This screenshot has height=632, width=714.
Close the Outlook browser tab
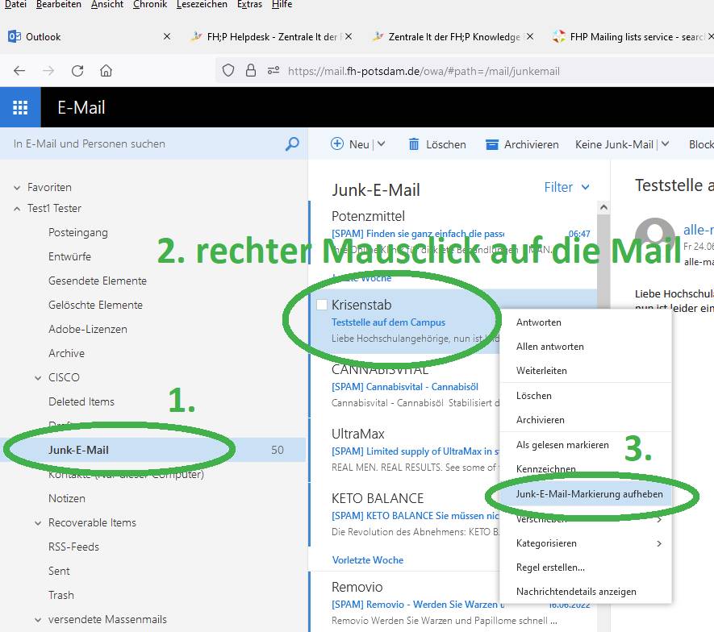click(167, 36)
